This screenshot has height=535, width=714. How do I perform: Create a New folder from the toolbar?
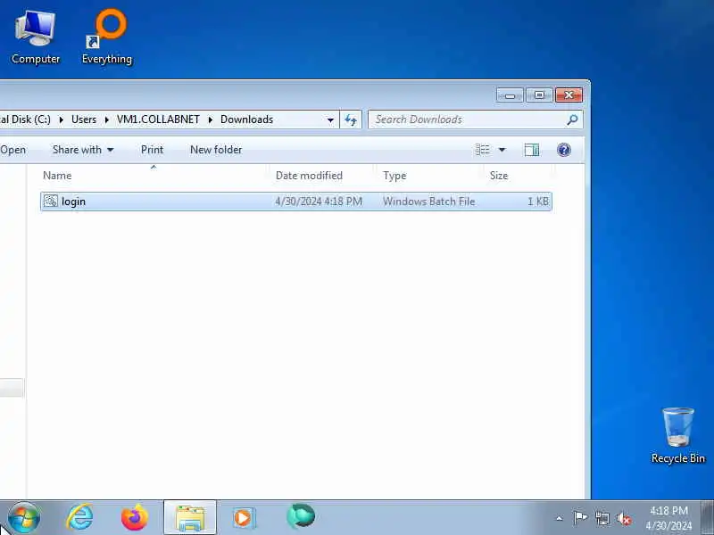point(216,150)
